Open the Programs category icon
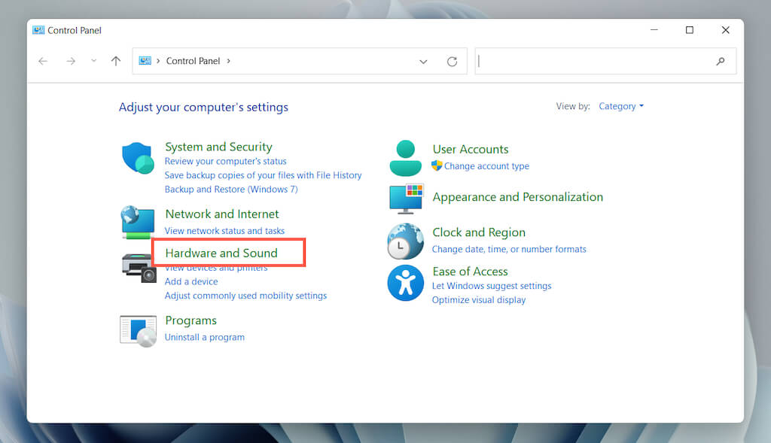This screenshot has width=771, height=443. point(137,329)
